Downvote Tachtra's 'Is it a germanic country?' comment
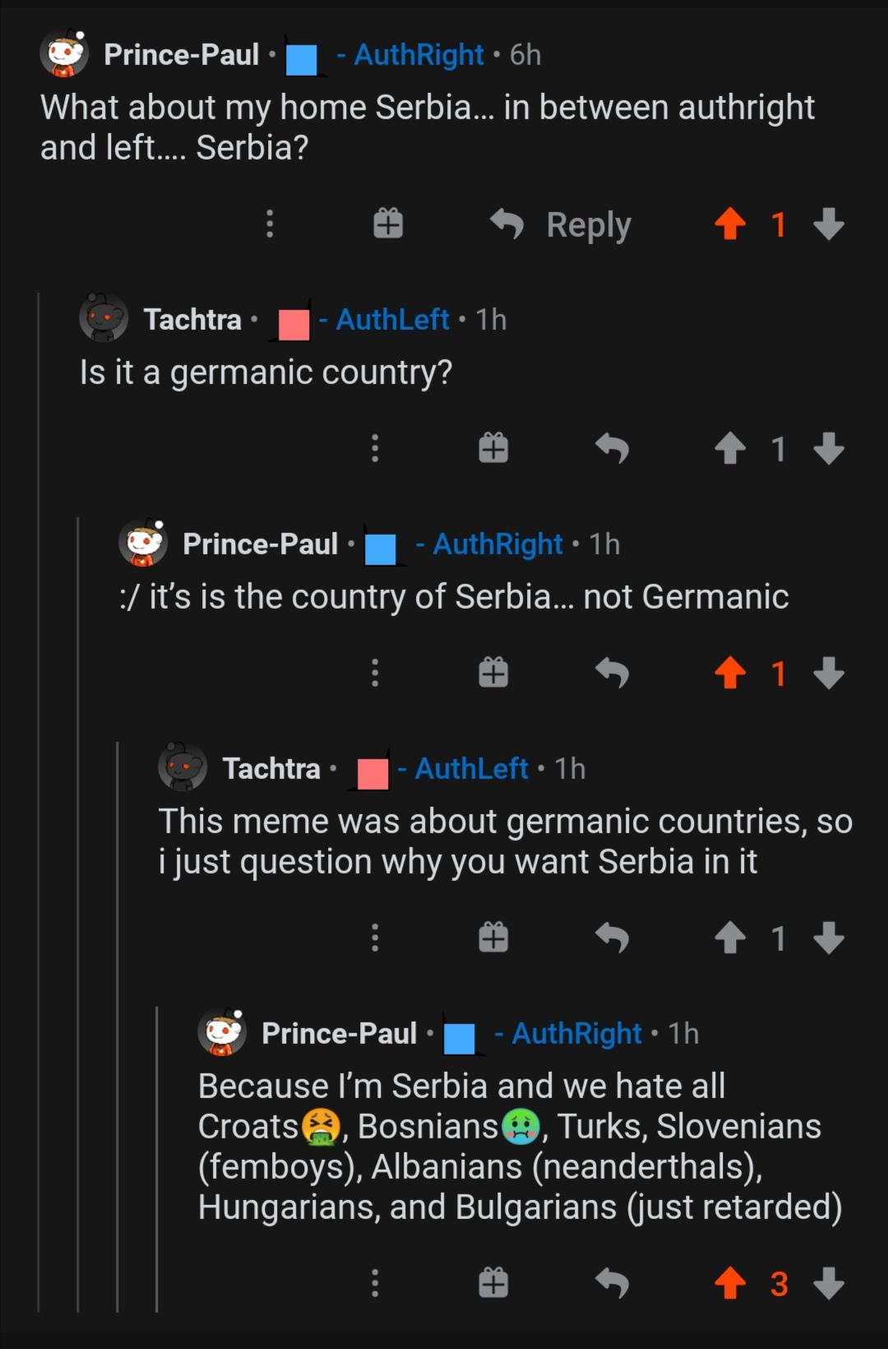888x1349 pixels. click(830, 447)
